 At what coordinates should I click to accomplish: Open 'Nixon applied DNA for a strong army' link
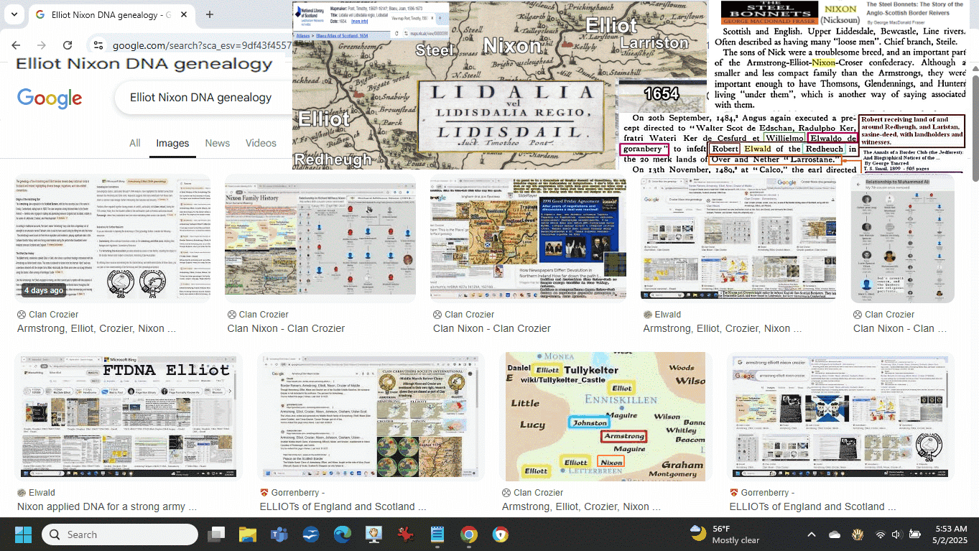(107, 506)
